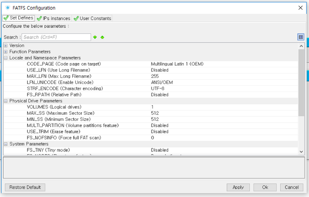Click the empty description box
Image resolution: width=309 pixels, height=197 pixels.
pos(154,168)
